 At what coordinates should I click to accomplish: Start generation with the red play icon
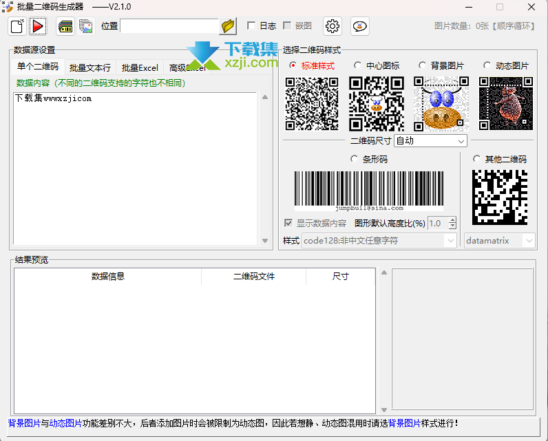point(38,26)
